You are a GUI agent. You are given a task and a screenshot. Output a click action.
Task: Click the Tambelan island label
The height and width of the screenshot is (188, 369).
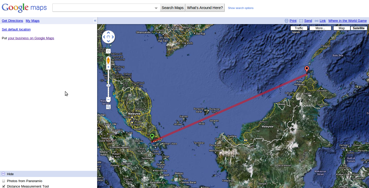(199, 143)
